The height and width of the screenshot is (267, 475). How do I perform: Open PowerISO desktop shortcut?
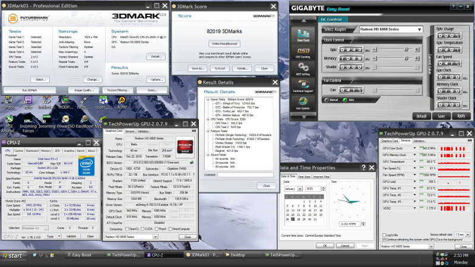(x=65, y=122)
